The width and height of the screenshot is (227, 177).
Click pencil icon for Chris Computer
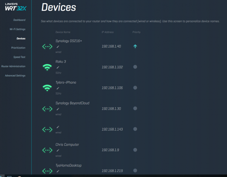pos(58,150)
